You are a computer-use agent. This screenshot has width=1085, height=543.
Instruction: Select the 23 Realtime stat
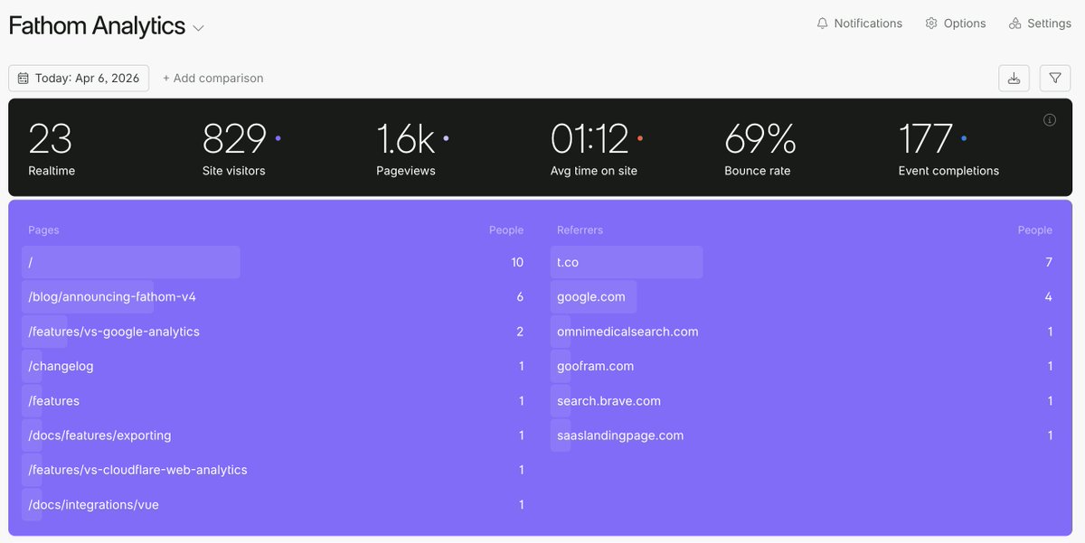click(x=52, y=147)
